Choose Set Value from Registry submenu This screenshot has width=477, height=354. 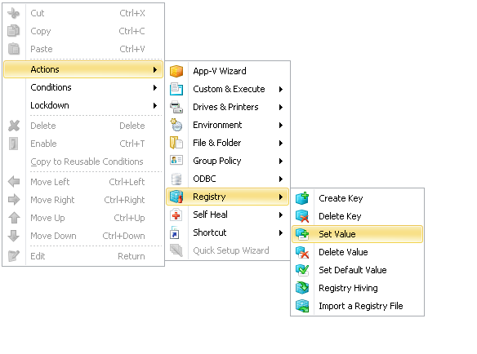(x=357, y=234)
